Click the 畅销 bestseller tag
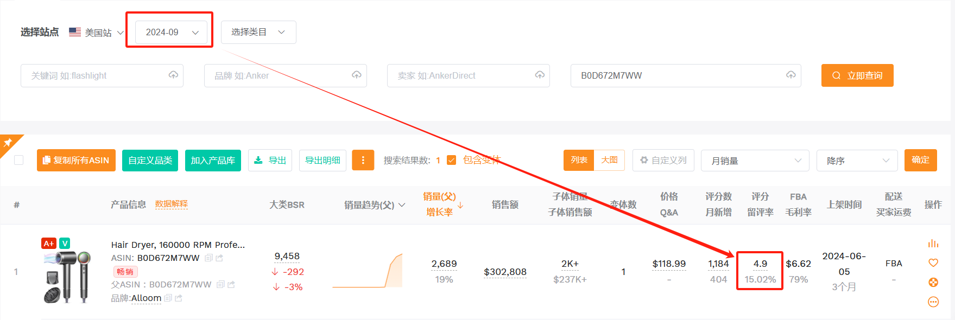Screen dimensions: 955x320 (125, 272)
